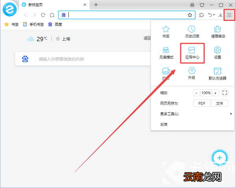236x188 pixels.
Task: Expand More tools (更多工具) submenu
Action: coord(192,114)
